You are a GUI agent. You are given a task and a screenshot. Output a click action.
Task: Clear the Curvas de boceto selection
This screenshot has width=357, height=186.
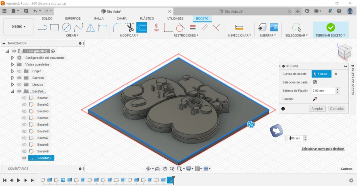pyautogui.click(x=336, y=74)
